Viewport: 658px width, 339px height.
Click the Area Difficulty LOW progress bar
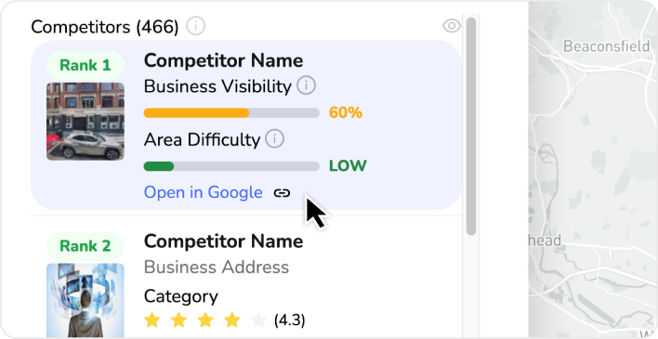click(x=231, y=166)
